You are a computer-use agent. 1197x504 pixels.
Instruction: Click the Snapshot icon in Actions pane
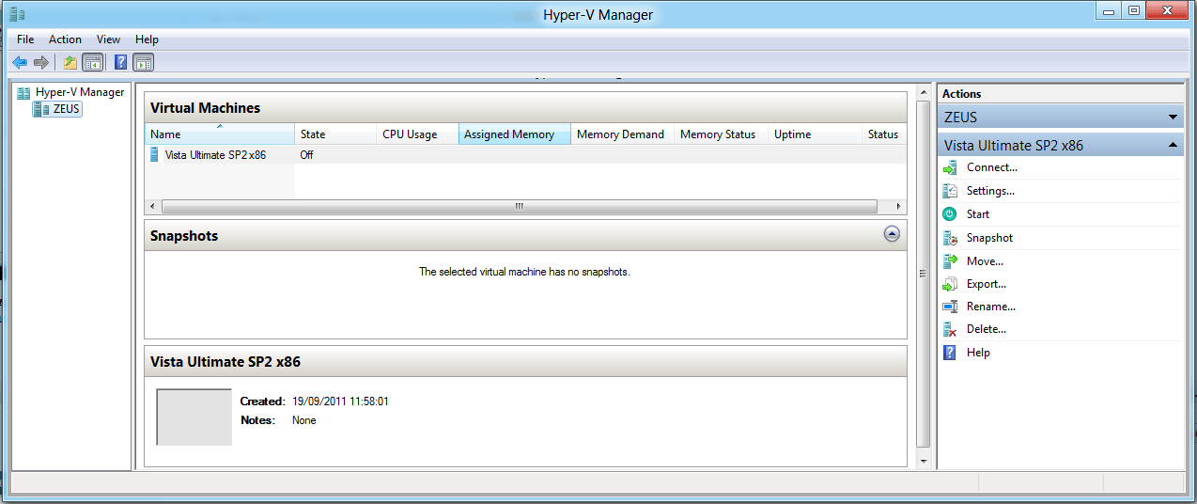(x=950, y=239)
